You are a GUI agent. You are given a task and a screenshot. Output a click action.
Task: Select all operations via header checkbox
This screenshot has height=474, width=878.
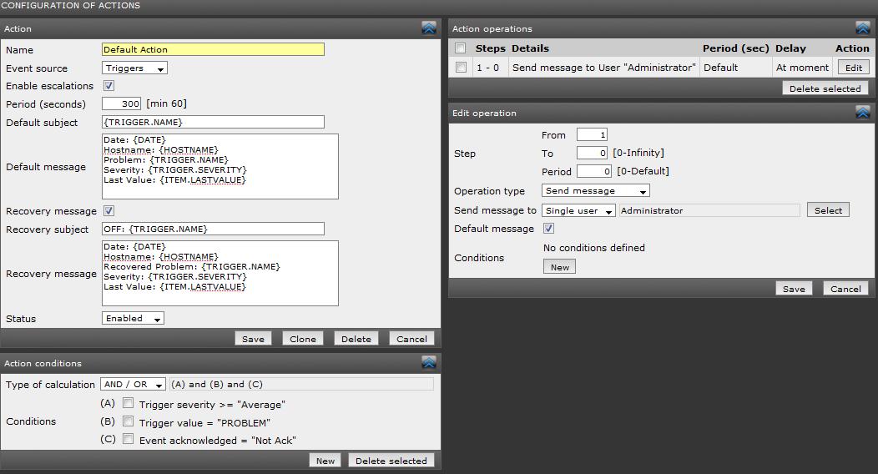click(460, 48)
